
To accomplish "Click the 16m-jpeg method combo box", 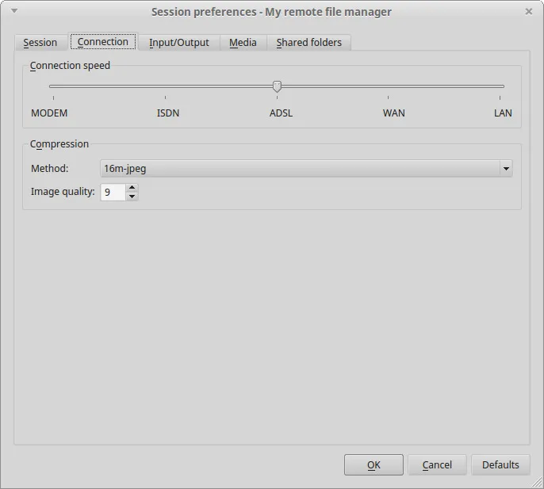I will pos(300,169).
